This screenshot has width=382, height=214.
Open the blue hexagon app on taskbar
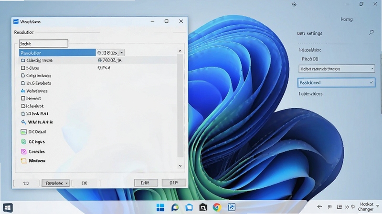coord(189,207)
